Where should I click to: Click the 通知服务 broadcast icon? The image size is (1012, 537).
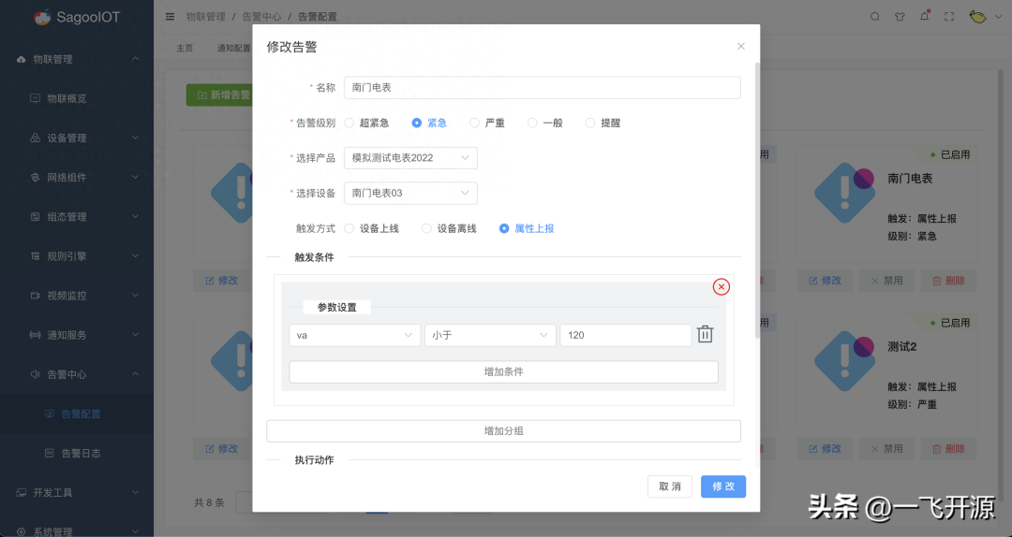point(36,335)
